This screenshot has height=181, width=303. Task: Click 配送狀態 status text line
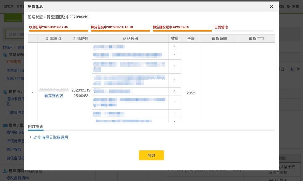58,17
